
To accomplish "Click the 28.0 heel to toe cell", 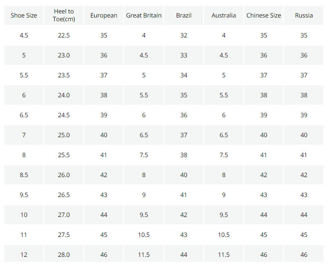I will pyautogui.click(x=64, y=255).
